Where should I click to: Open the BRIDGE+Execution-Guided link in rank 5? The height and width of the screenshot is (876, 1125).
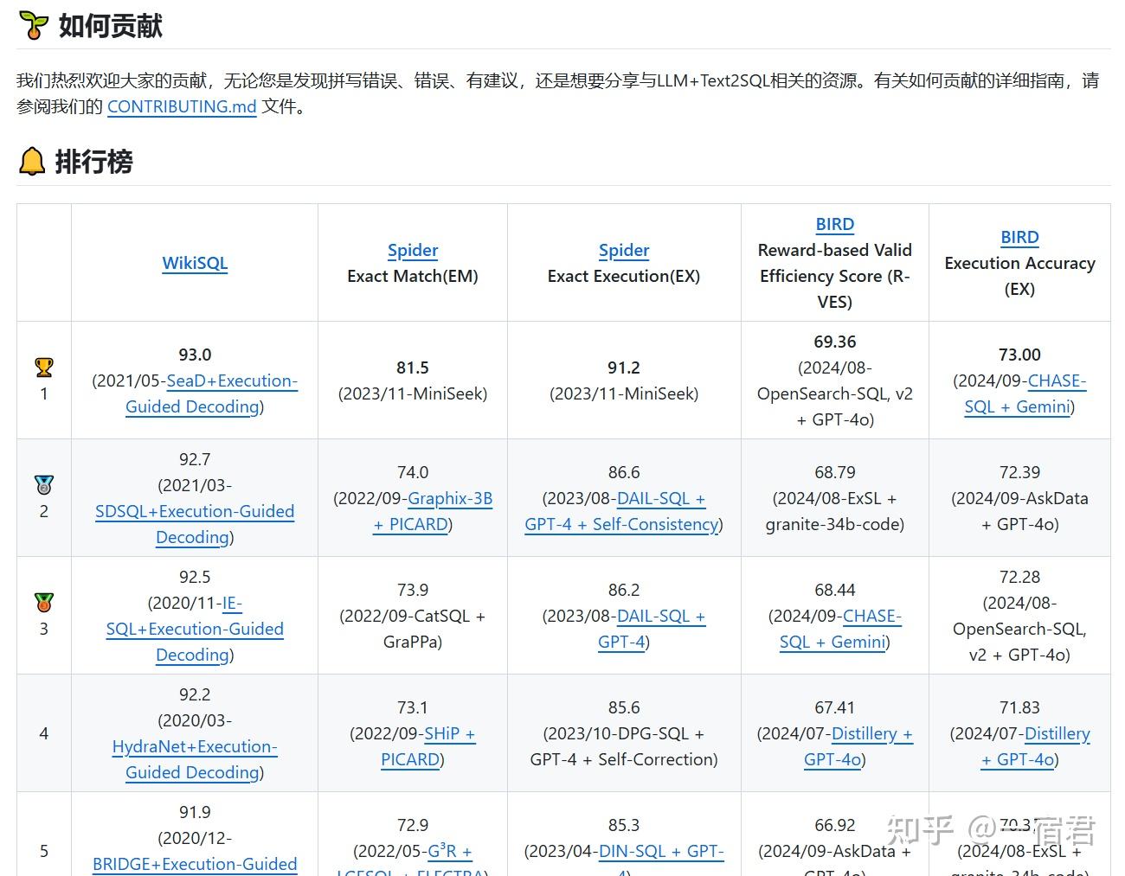tap(194, 864)
